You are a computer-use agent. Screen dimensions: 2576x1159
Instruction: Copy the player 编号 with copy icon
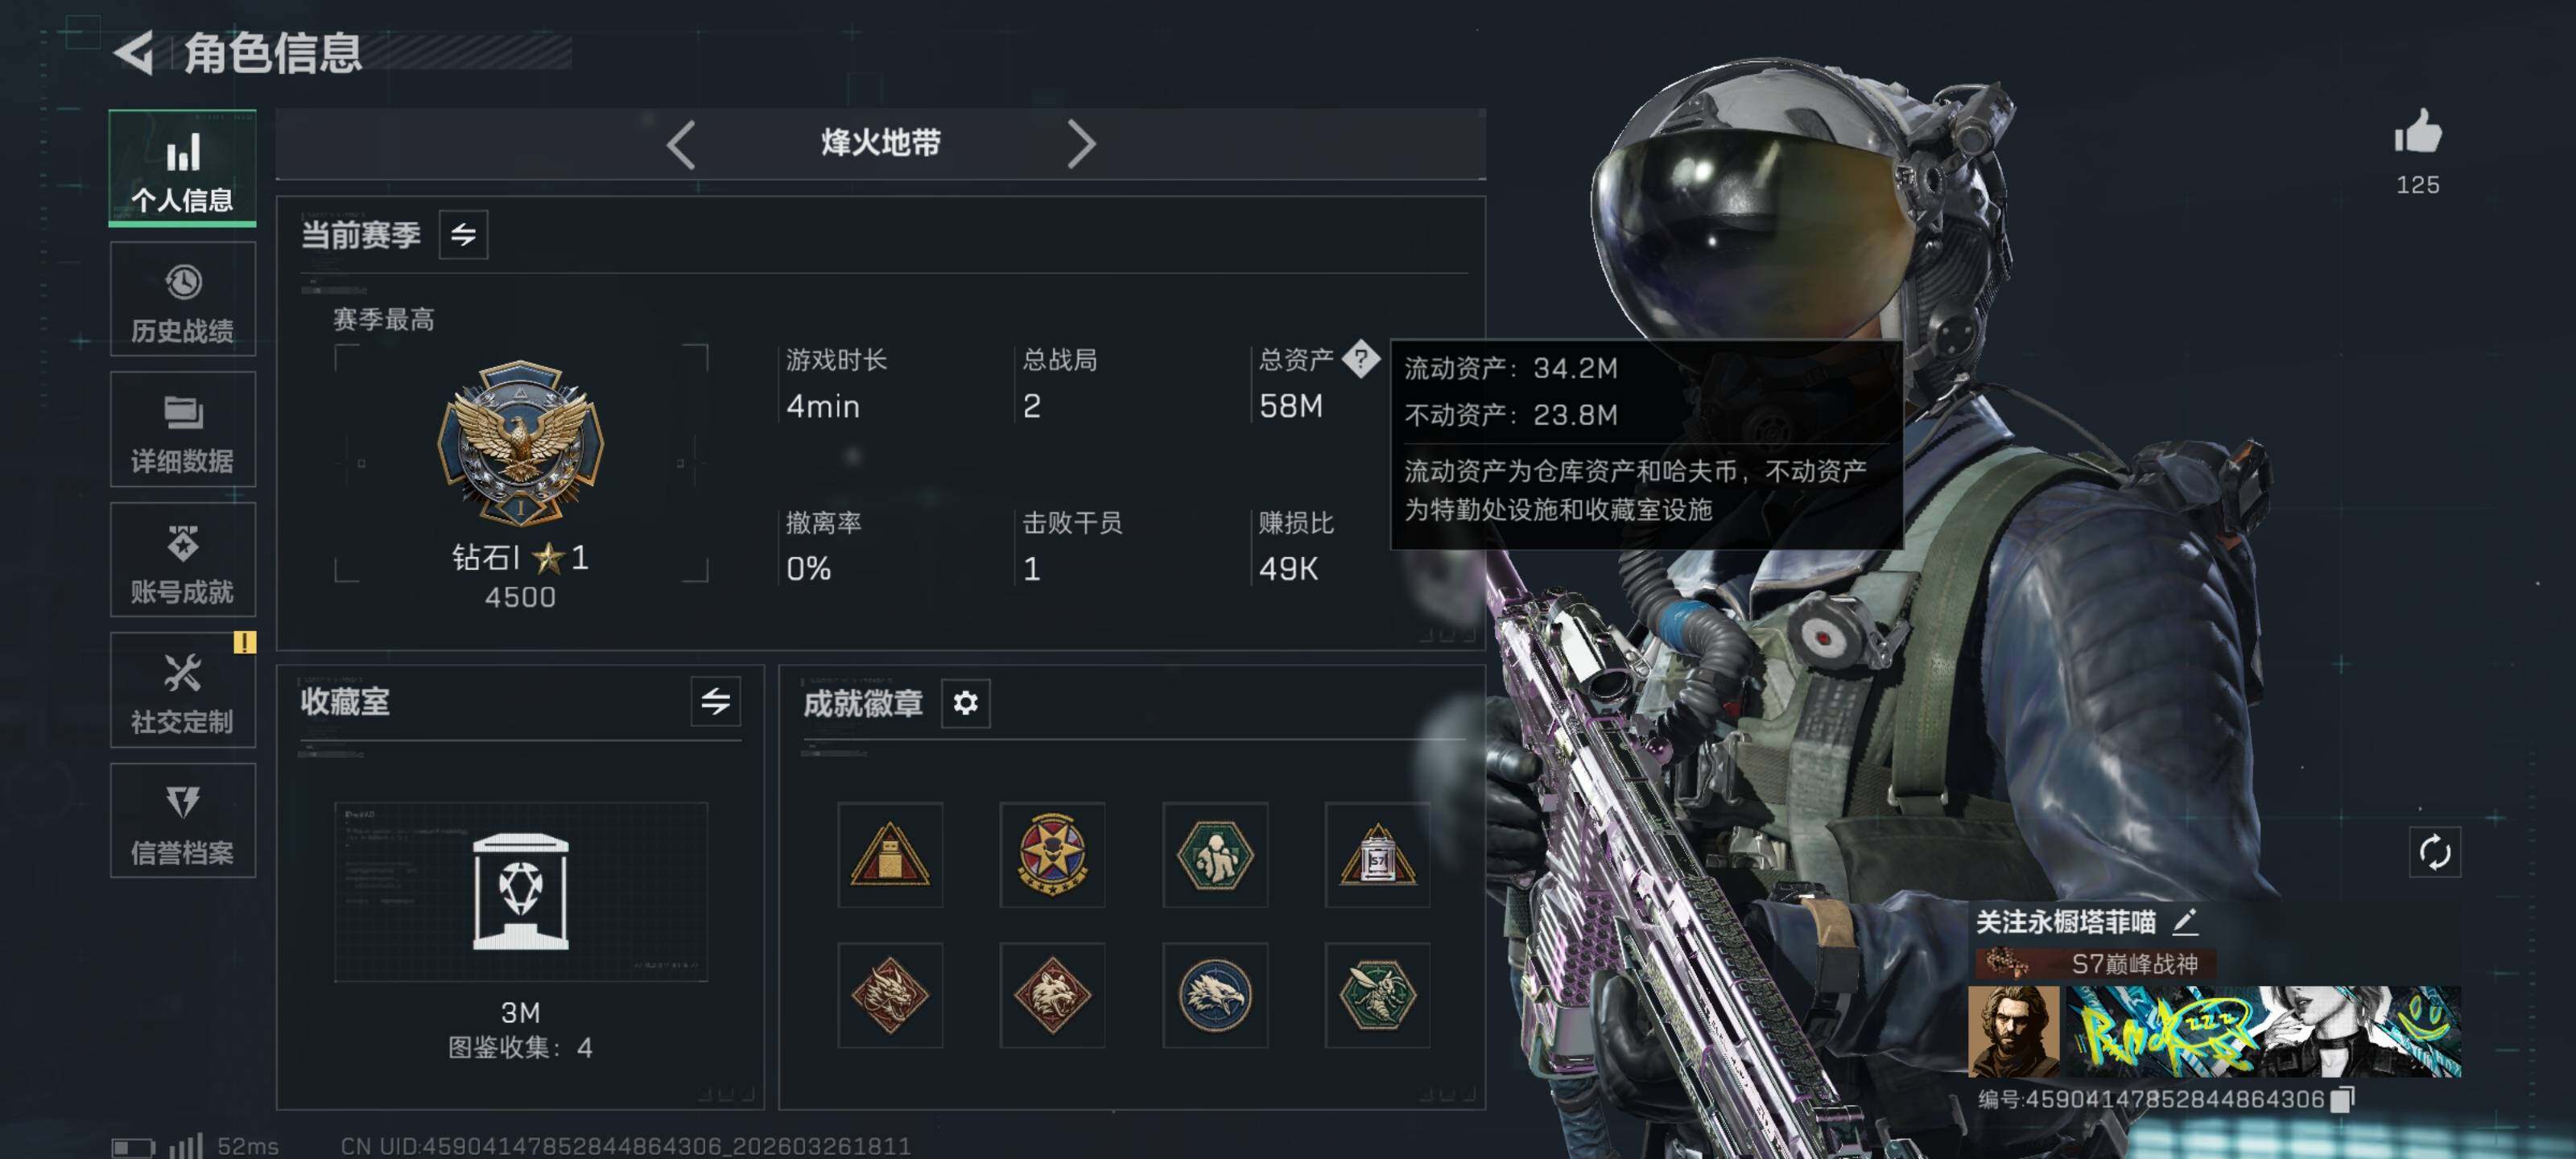coord(2343,1099)
